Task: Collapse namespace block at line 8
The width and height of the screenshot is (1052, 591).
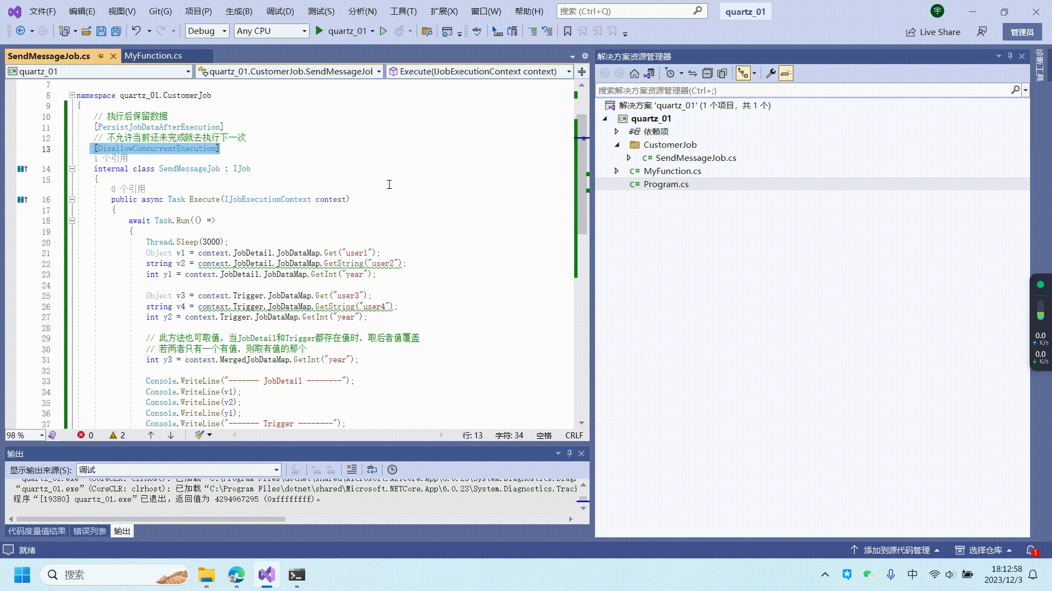Action: (x=72, y=95)
